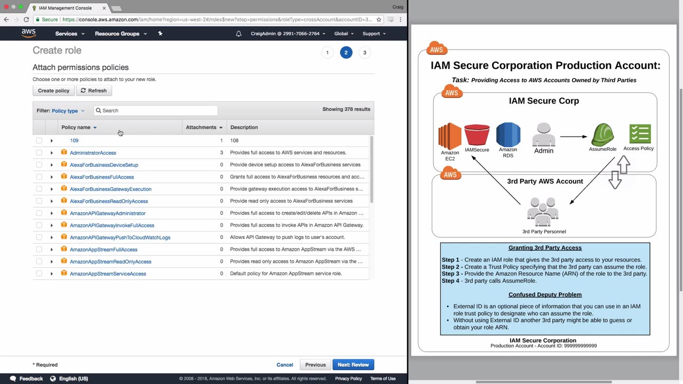Select the AmazonAPIGatewayInvokeFullAccess checkbox

(x=39, y=225)
